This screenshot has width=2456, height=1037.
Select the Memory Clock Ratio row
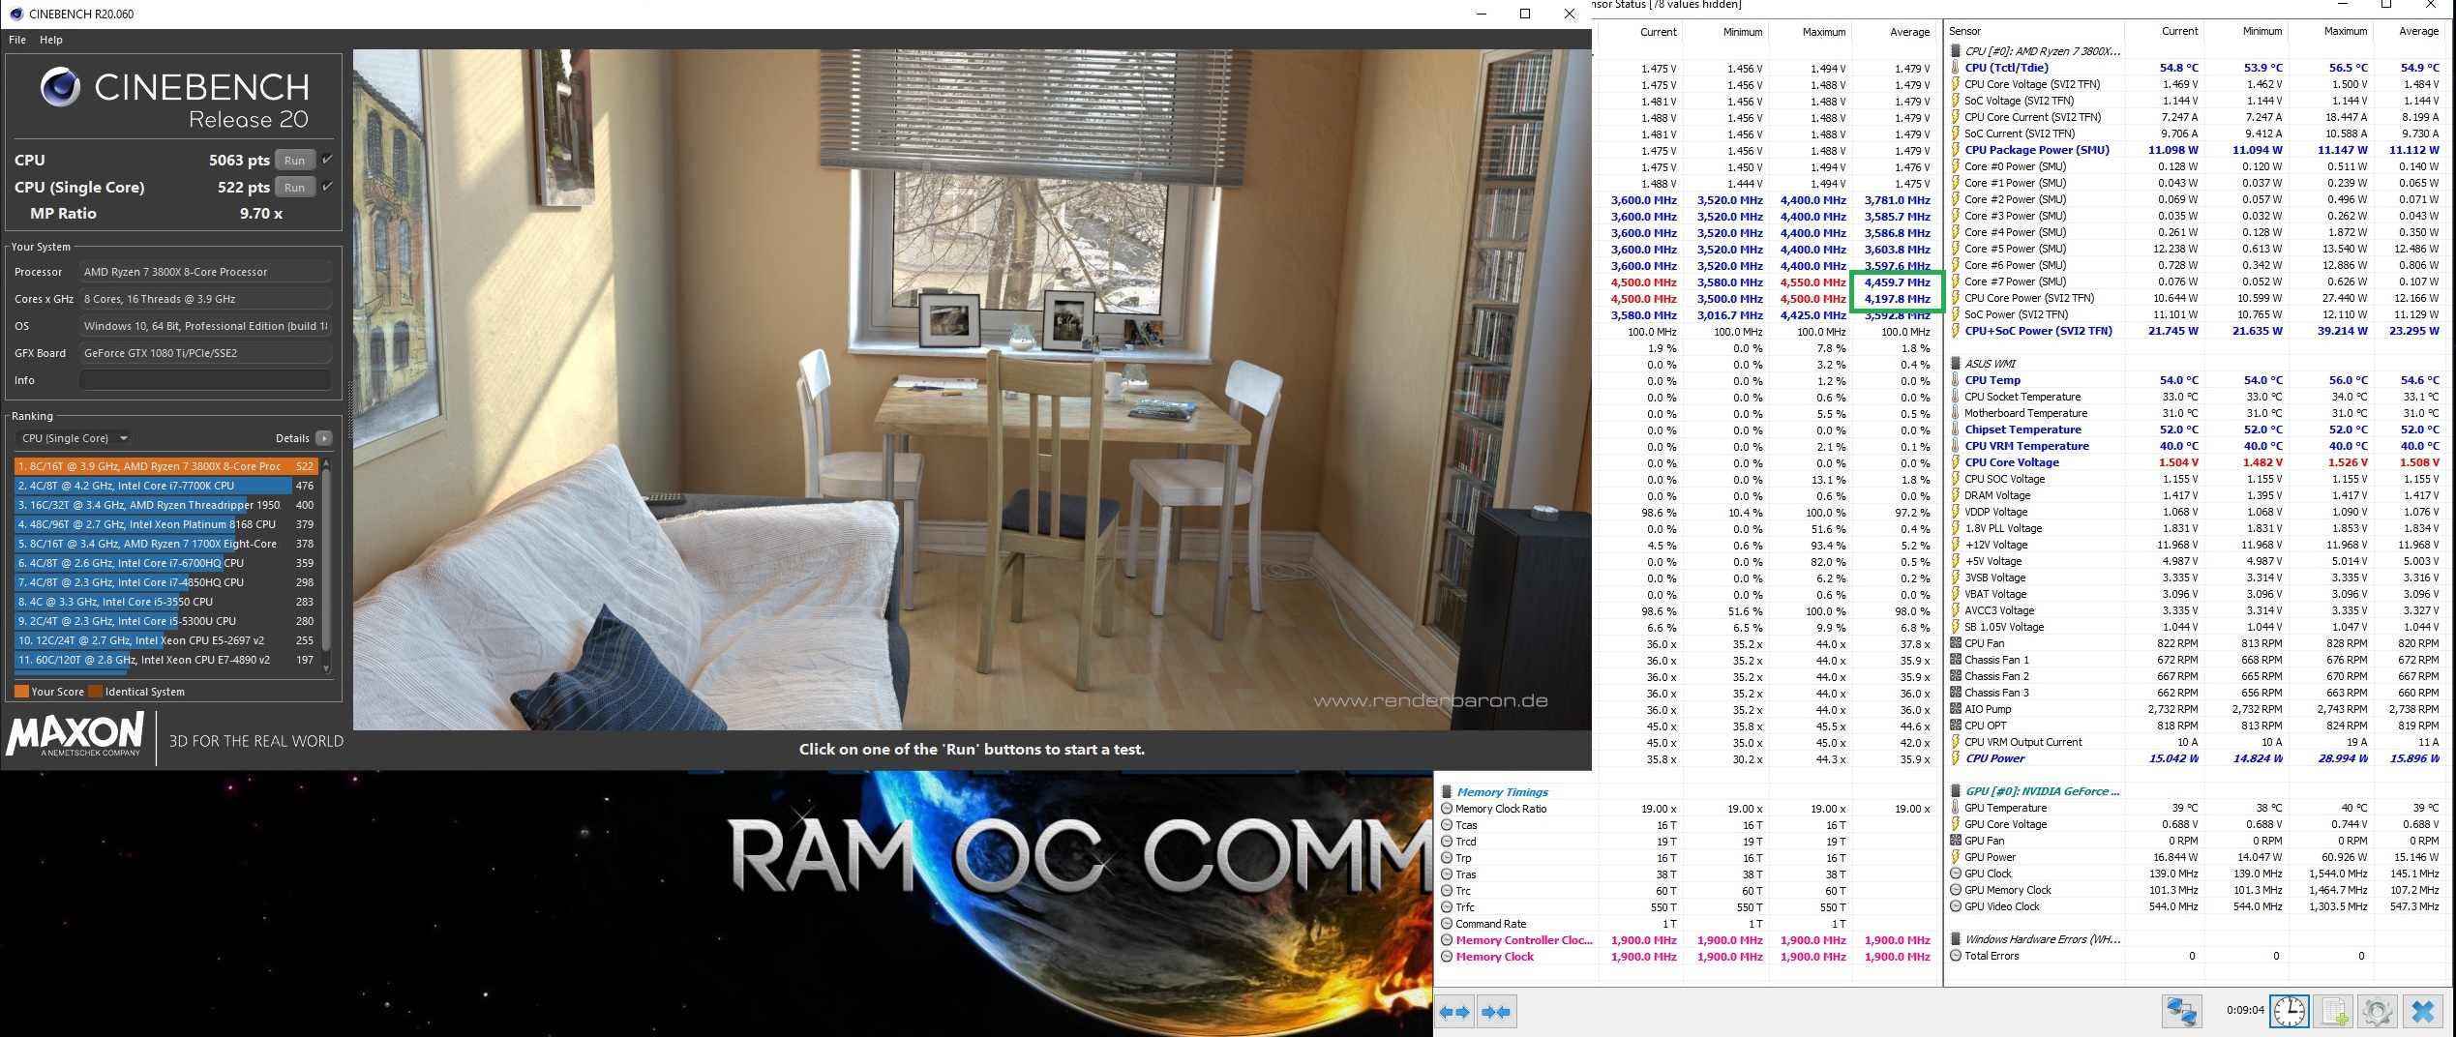pos(1687,809)
